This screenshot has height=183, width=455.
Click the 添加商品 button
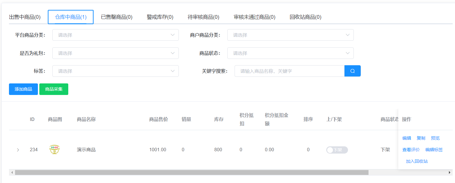(x=23, y=89)
